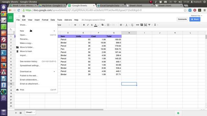This screenshot has width=207, height=116.
Task: Launch Firefox from the Ubuntu dock
Action: 4,65
